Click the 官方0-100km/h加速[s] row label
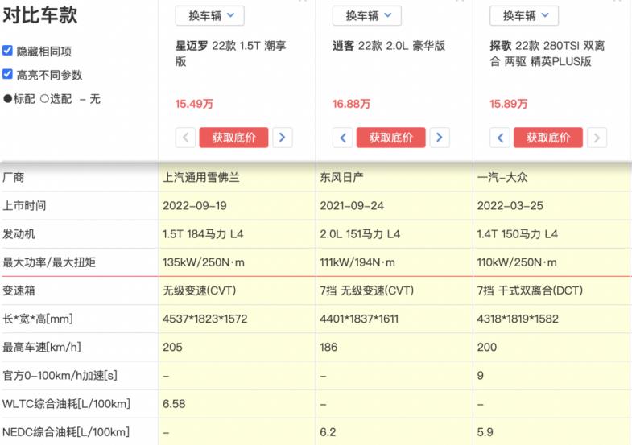Viewport: 632px width, 445px height. coord(60,375)
